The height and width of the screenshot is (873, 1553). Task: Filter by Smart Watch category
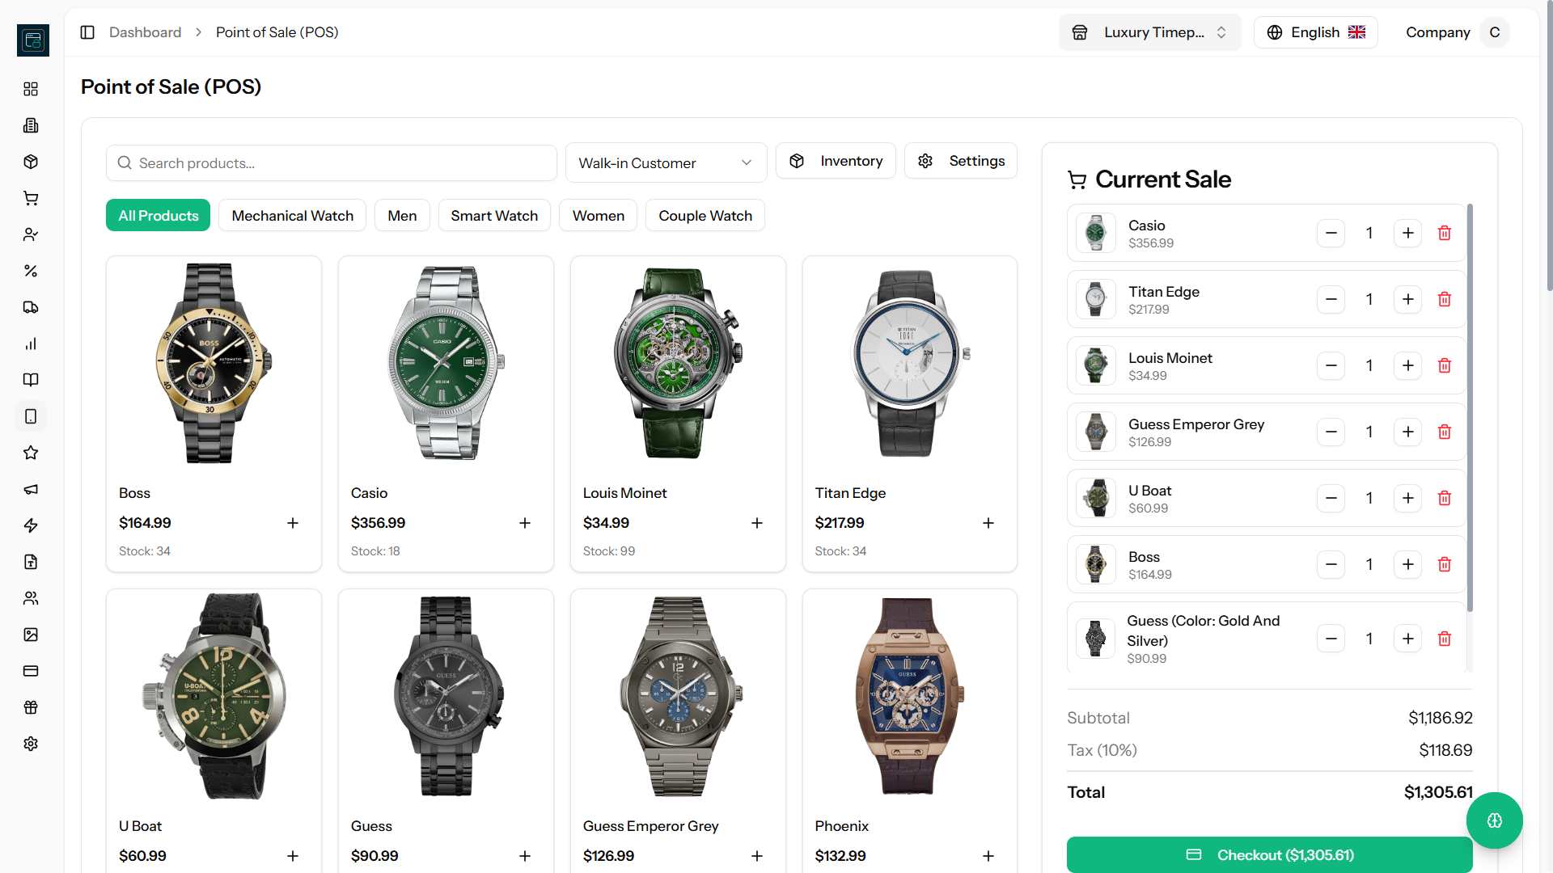point(493,216)
